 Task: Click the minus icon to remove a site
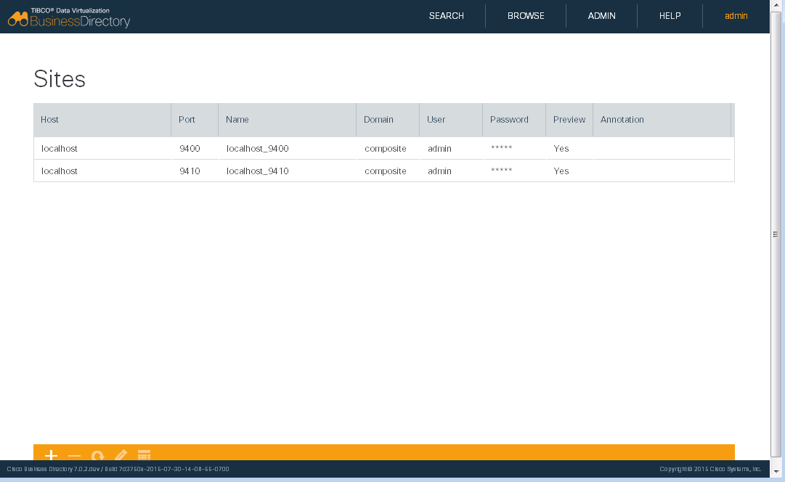pos(74,455)
